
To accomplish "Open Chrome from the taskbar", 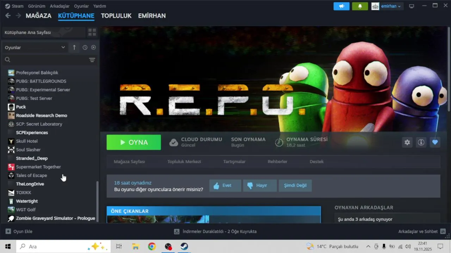I will pos(152,246).
